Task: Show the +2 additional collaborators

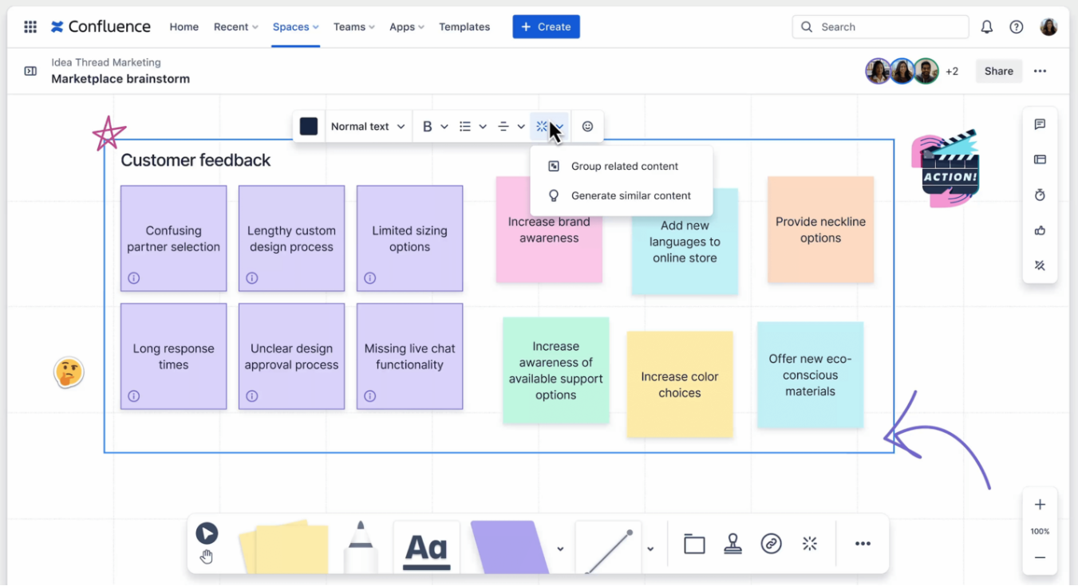Action: [952, 71]
